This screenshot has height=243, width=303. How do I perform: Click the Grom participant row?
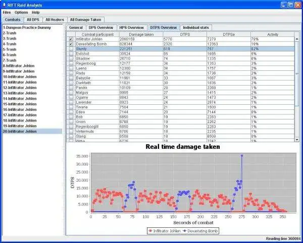[180, 121]
